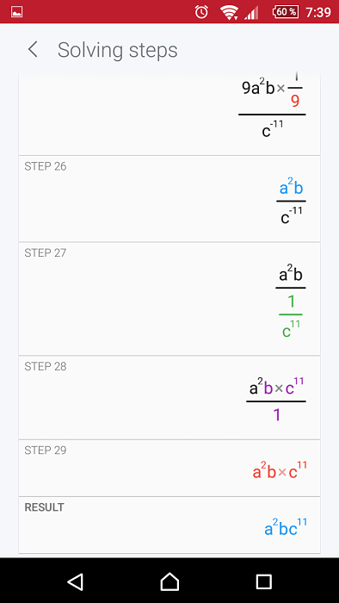Viewport: 339px width, 603px height.
Task: Tap the red 9 in top fraction
Action: tap(295, 101)
